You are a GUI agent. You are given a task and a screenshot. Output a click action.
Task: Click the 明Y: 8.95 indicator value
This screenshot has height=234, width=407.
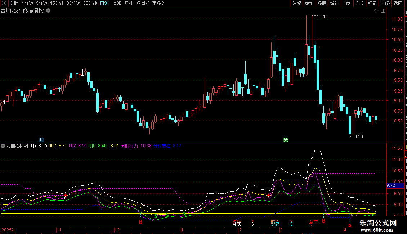(x=39, y=146)
